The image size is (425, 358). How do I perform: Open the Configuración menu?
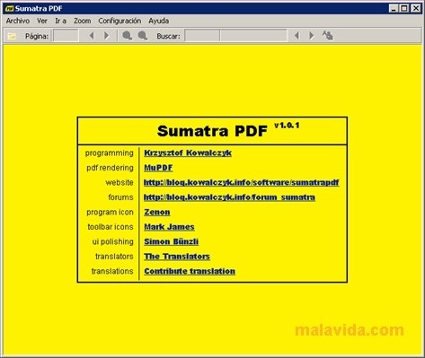[120, 21]
